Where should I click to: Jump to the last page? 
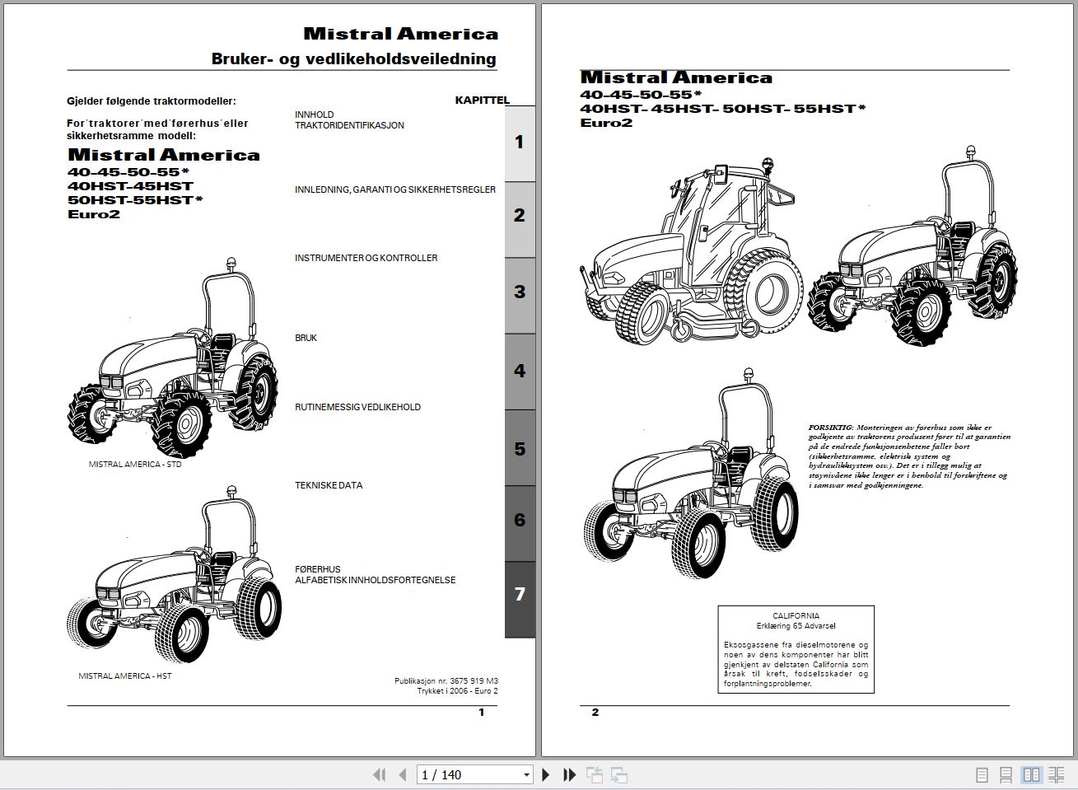(x=569, y=774)
